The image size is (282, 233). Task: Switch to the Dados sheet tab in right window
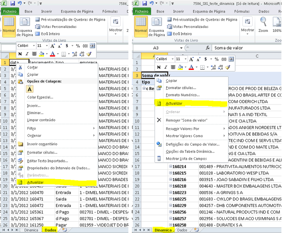pos(182,230)
